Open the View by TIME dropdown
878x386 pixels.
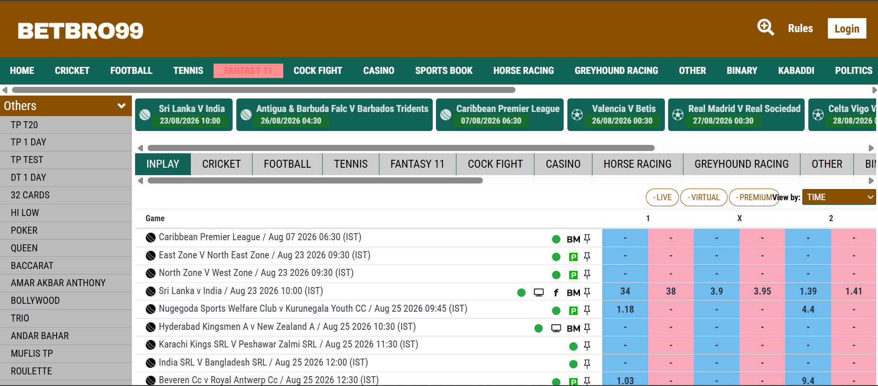click(x=839, y=197)
